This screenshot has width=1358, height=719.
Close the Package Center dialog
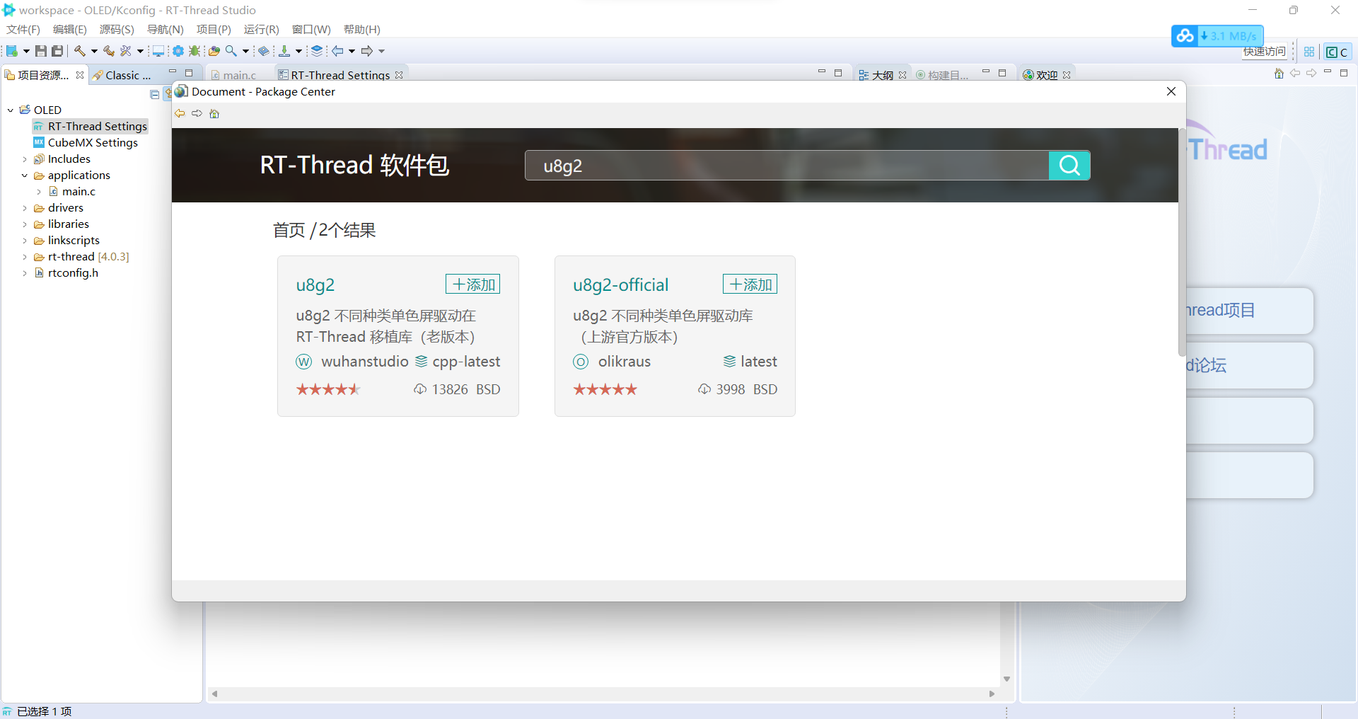(1171, 91)
